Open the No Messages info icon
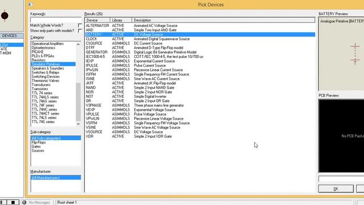 click(24, 203)
